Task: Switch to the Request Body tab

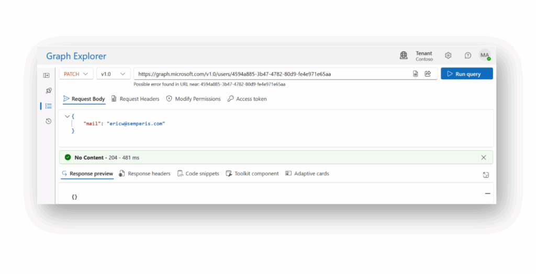Action: [x=84, y=99]
